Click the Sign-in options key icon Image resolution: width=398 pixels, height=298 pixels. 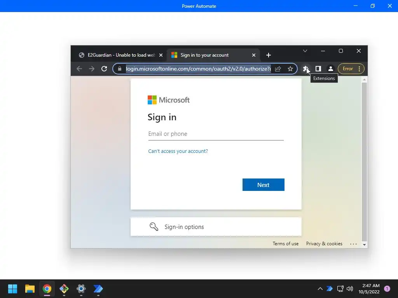tap(154, 227)
